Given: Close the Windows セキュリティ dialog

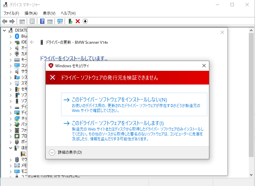Looking at the screenshot, I should pos(204,66).
